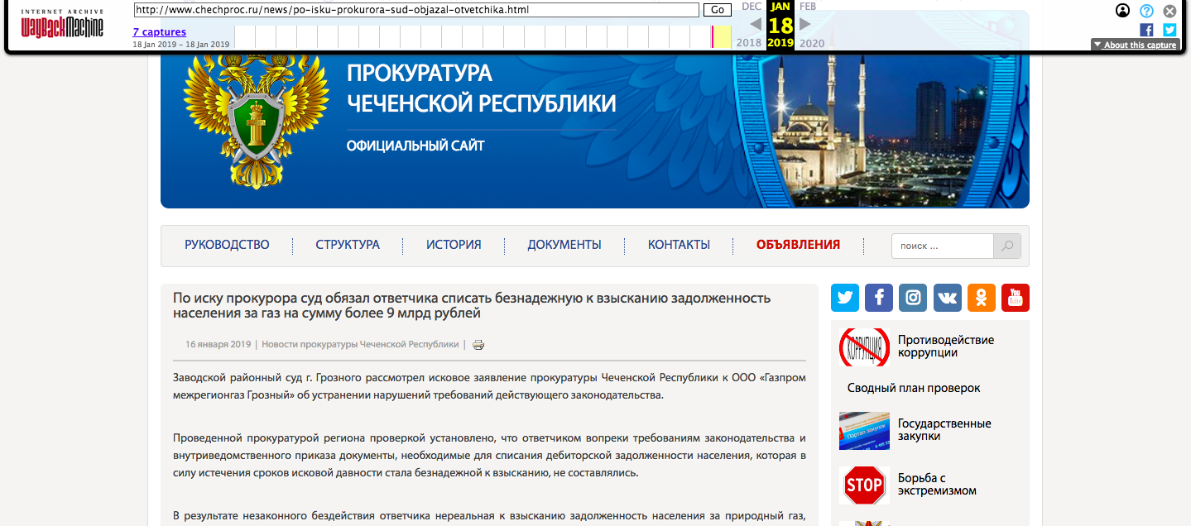Open the Документы menu item
This screenshot has width=1191, height=526.
tap(564, 245)
